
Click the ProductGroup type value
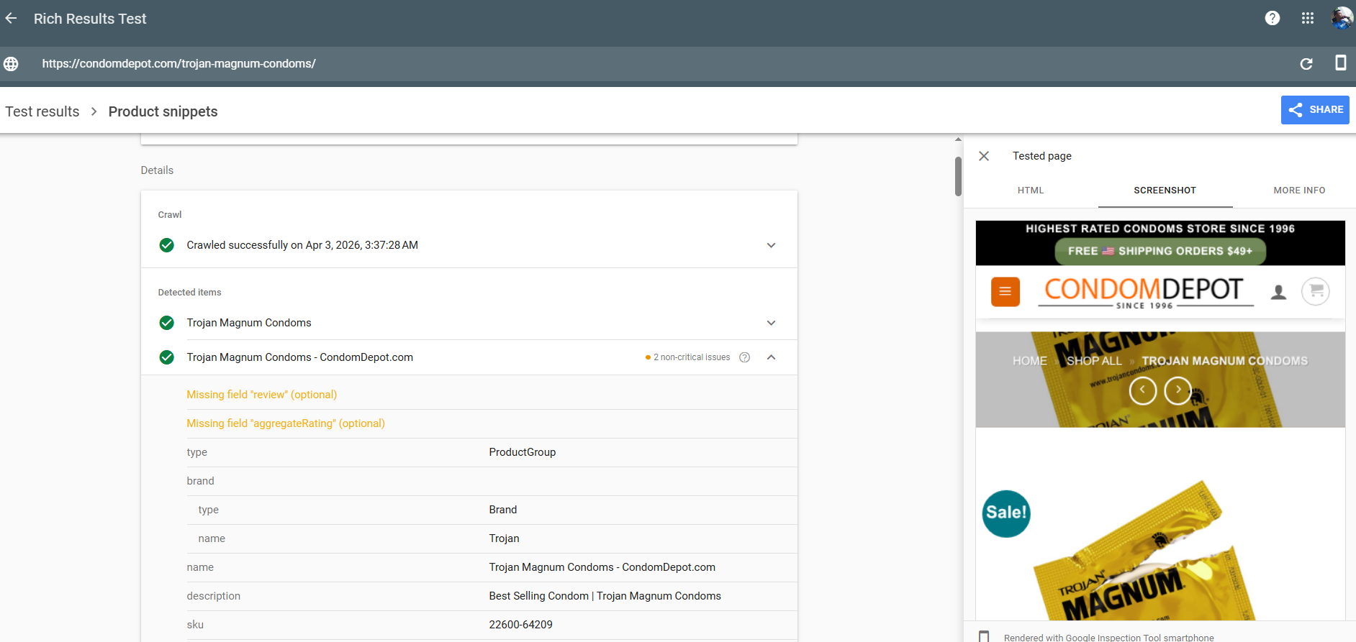[523, 452]
